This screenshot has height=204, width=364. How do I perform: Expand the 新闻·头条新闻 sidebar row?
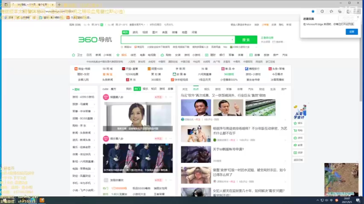pyautogui.click(x=84, y=133)
